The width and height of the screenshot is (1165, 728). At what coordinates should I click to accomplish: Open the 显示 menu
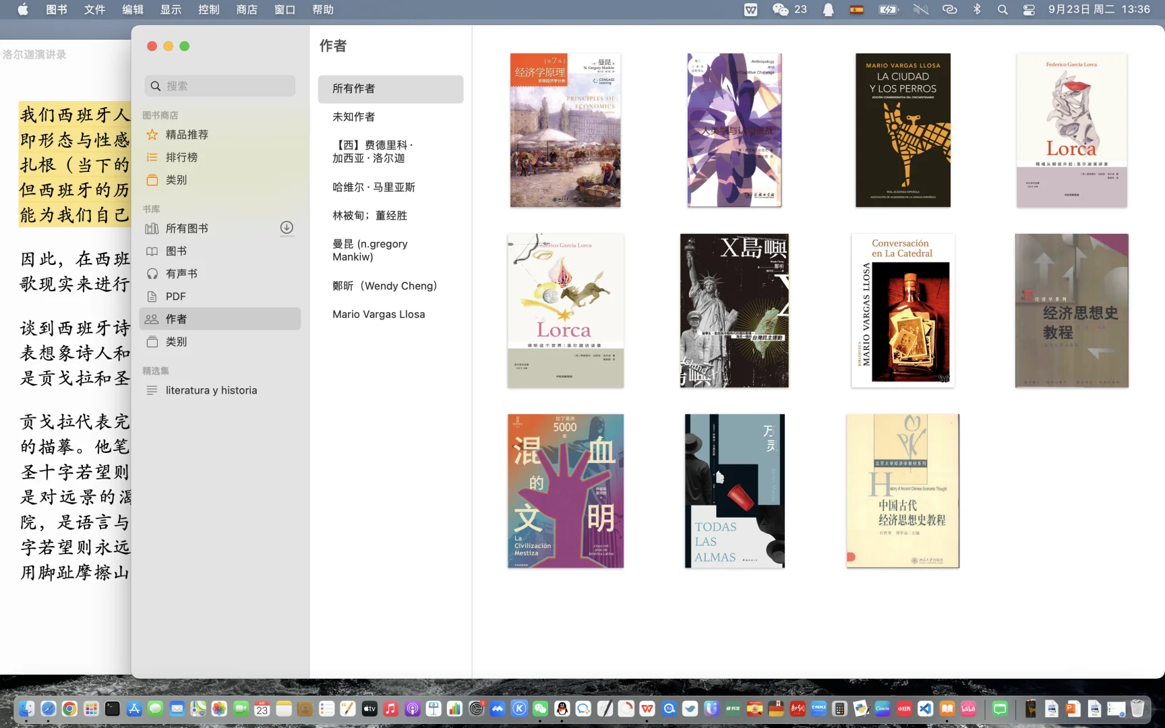pyautogui.click(x=171, y=9)
